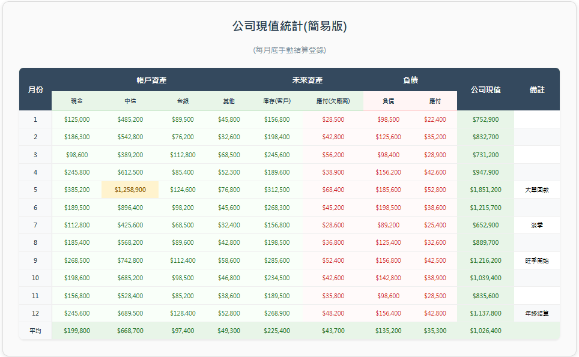Click the 大單回款 note in row 5

[538, 190]
